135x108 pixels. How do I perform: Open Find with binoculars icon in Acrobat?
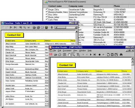pos(121,54)
